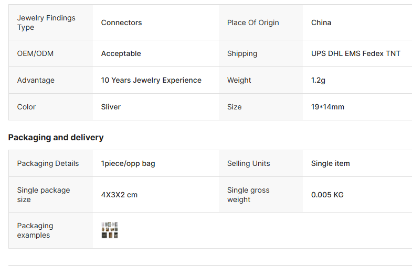Select the 1.2g weight value

(318, 80)
